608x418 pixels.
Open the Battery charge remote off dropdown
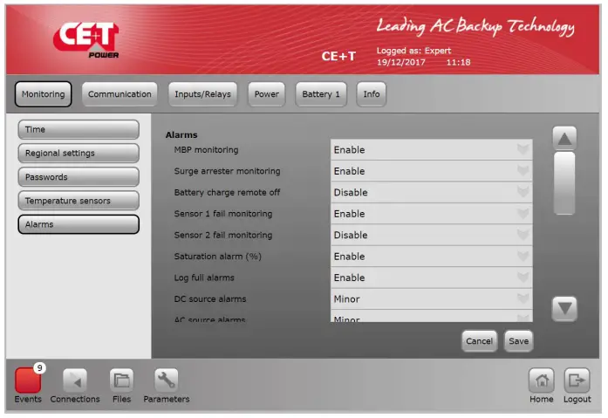(x=432, y=192)
